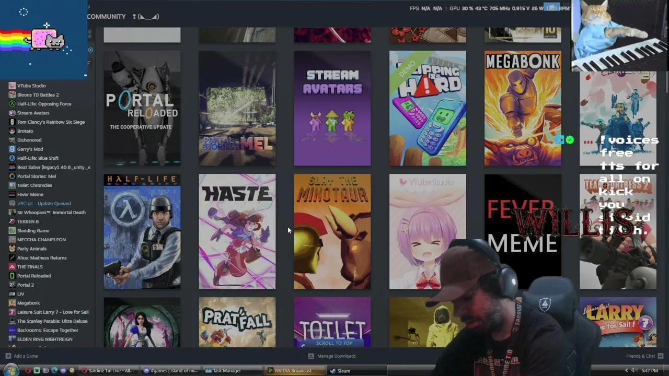Click the Portal Stories: Mel list icon
This screenshot has width=669, height=376.
coord(12,176)
